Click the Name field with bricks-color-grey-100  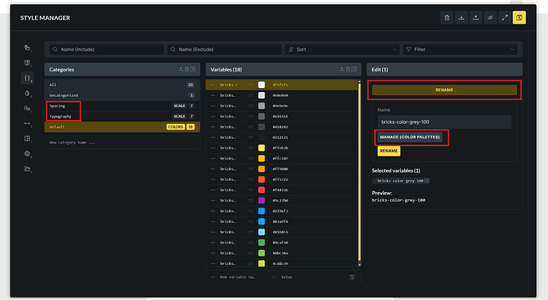click(444, 122)
